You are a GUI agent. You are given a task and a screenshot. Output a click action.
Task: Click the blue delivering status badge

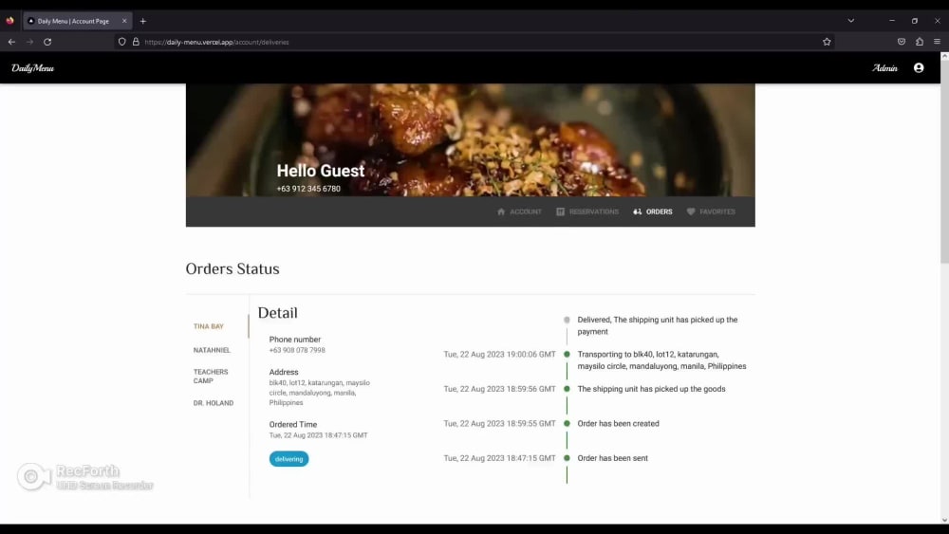pos(288,459)
